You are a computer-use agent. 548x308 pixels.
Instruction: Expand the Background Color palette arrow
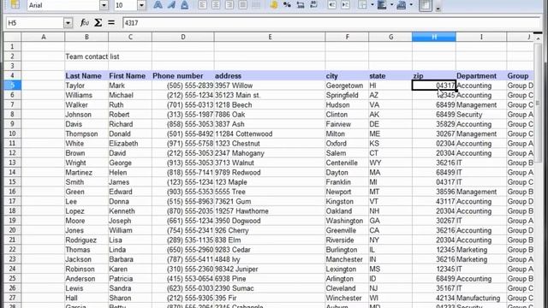pos(391,5)
